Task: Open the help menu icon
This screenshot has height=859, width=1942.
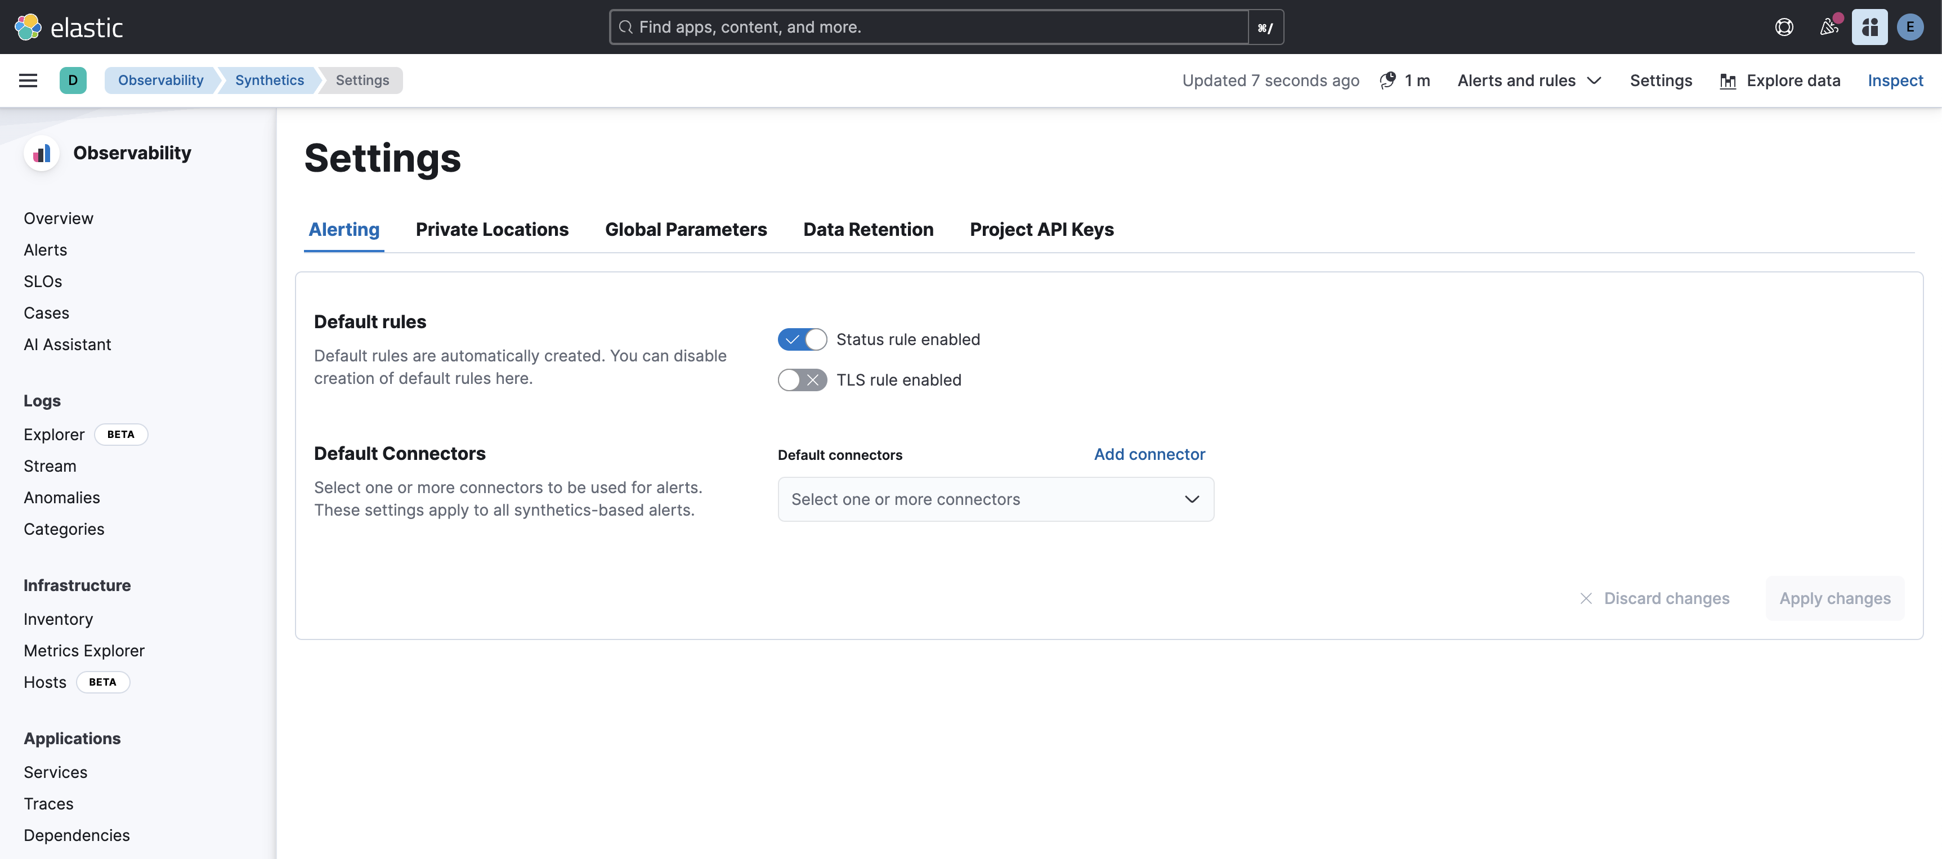Action: 1784,27
